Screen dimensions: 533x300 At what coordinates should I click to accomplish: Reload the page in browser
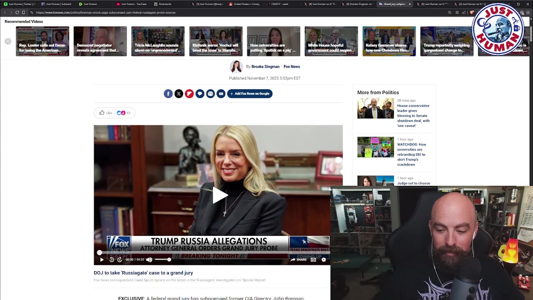(x=17, y=12)
